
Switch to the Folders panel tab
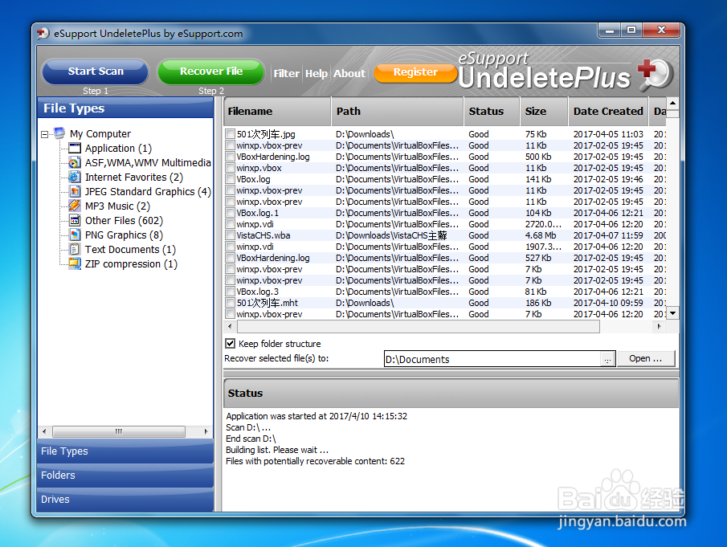(x=125, y=476)
